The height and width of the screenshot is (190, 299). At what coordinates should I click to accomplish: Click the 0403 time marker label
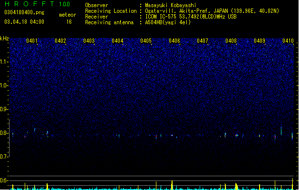pos(89,41)
